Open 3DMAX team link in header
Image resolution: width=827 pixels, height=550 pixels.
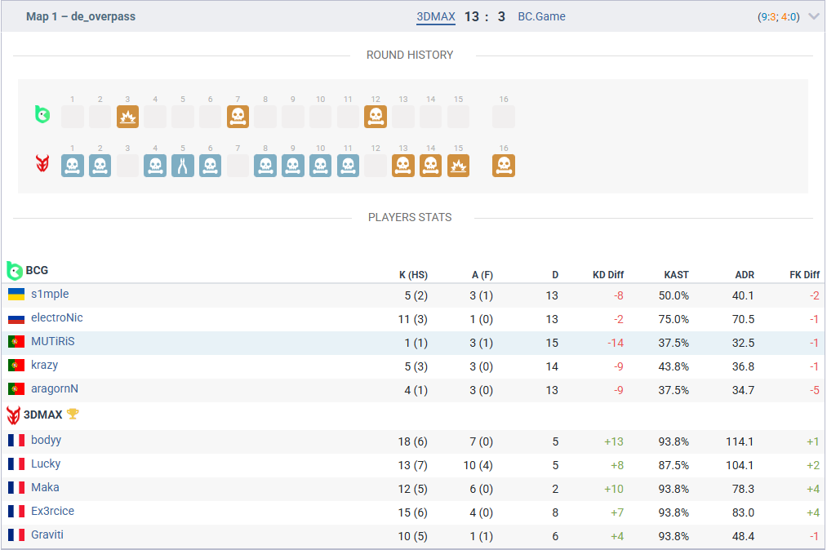pyautogui.click(x=436, y=16)
